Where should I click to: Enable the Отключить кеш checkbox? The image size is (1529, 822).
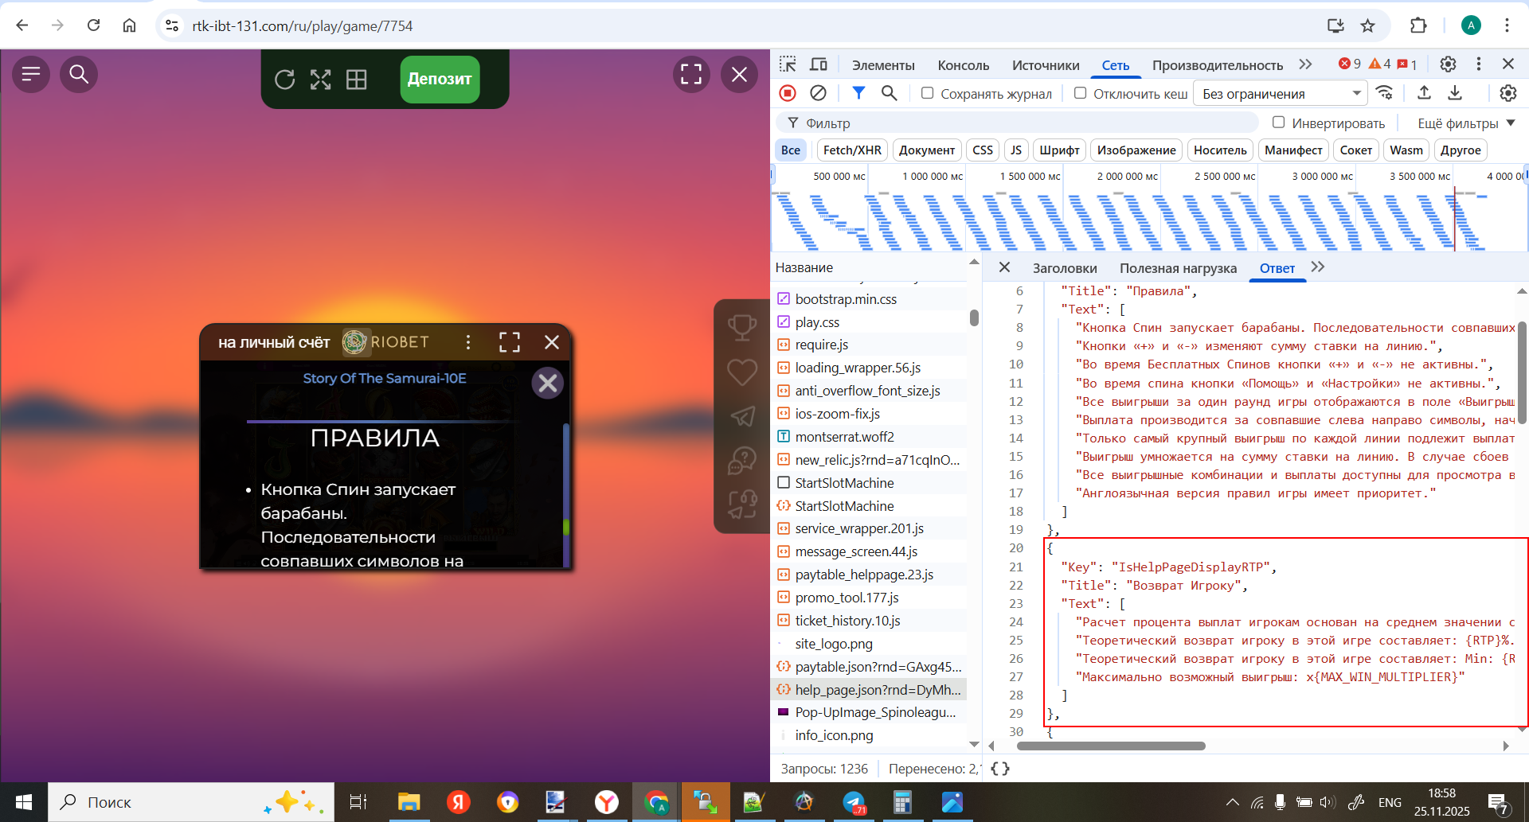[1080, 93]
